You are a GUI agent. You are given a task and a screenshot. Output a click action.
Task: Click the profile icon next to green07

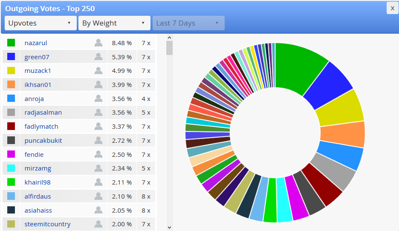(98, 57)
